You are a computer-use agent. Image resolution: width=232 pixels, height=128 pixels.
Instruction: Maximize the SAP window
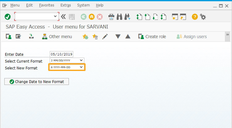point(221,6)
